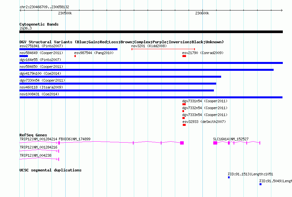Viewport: 292px width, 197px height.
Task: Click the dgv7332n54 (Cooper2011) label
Action: pos(205,108)
